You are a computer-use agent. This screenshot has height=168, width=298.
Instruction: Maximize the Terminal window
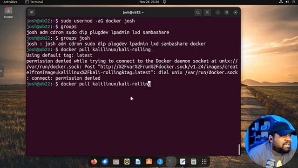tap(227, 13)
